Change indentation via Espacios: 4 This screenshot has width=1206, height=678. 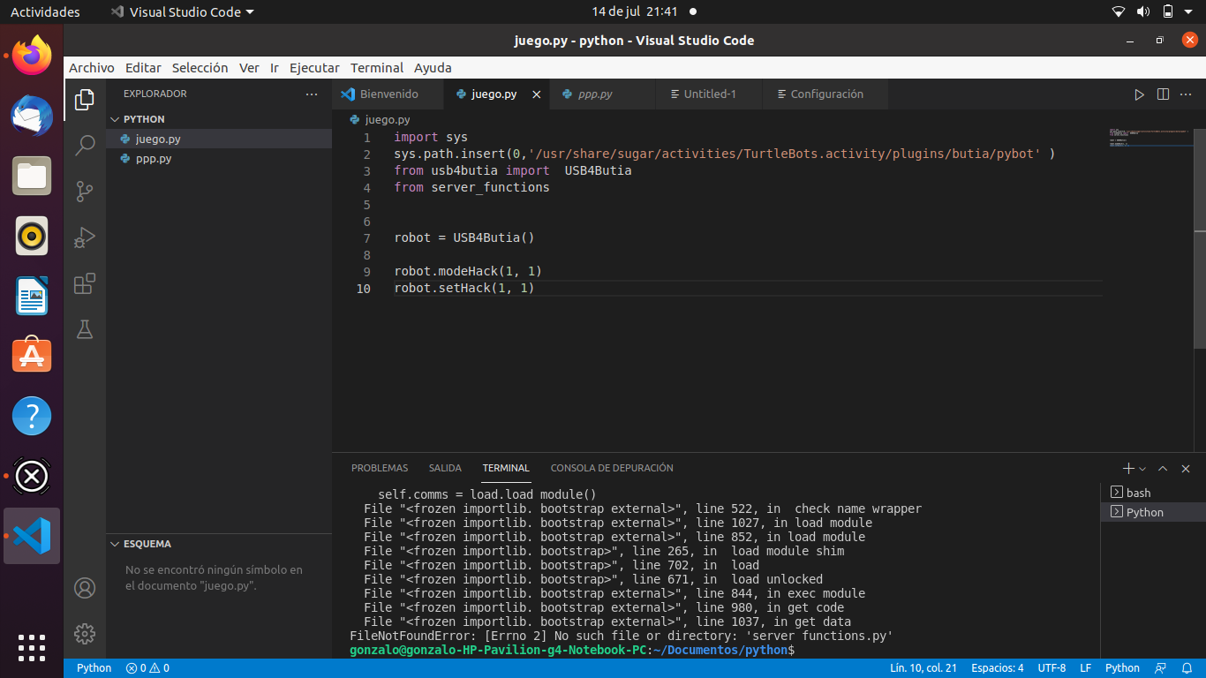pos(998,668)
